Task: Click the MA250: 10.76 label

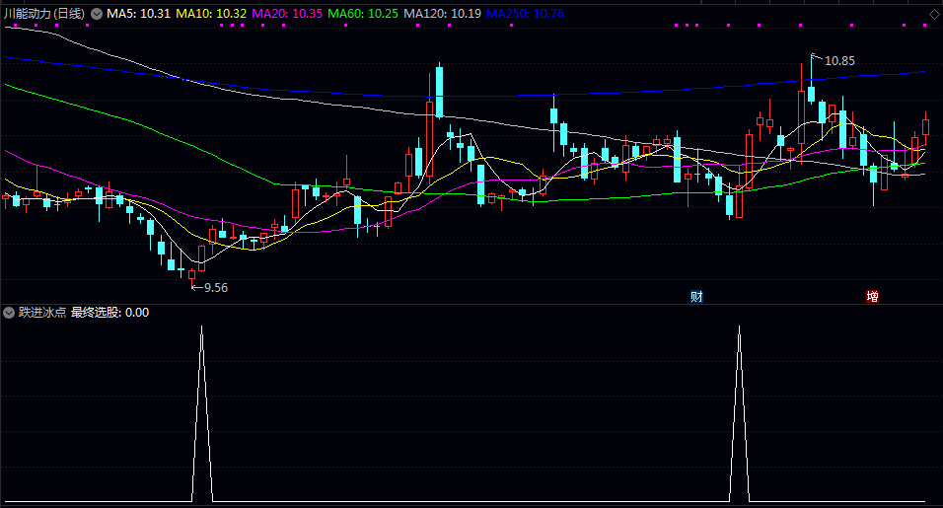Action: click(x=525, y=13)
